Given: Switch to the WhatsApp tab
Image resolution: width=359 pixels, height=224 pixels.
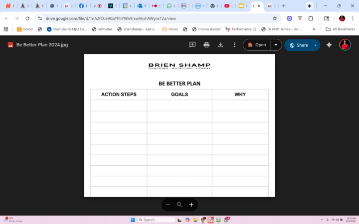Looking at the screenshot, I should tap(171, 6).
